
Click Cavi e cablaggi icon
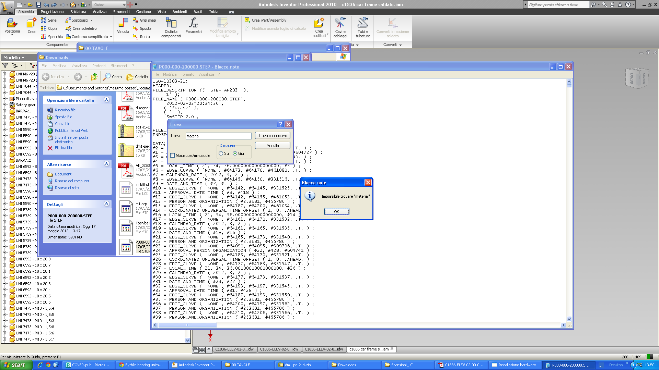tap(340, 24)
